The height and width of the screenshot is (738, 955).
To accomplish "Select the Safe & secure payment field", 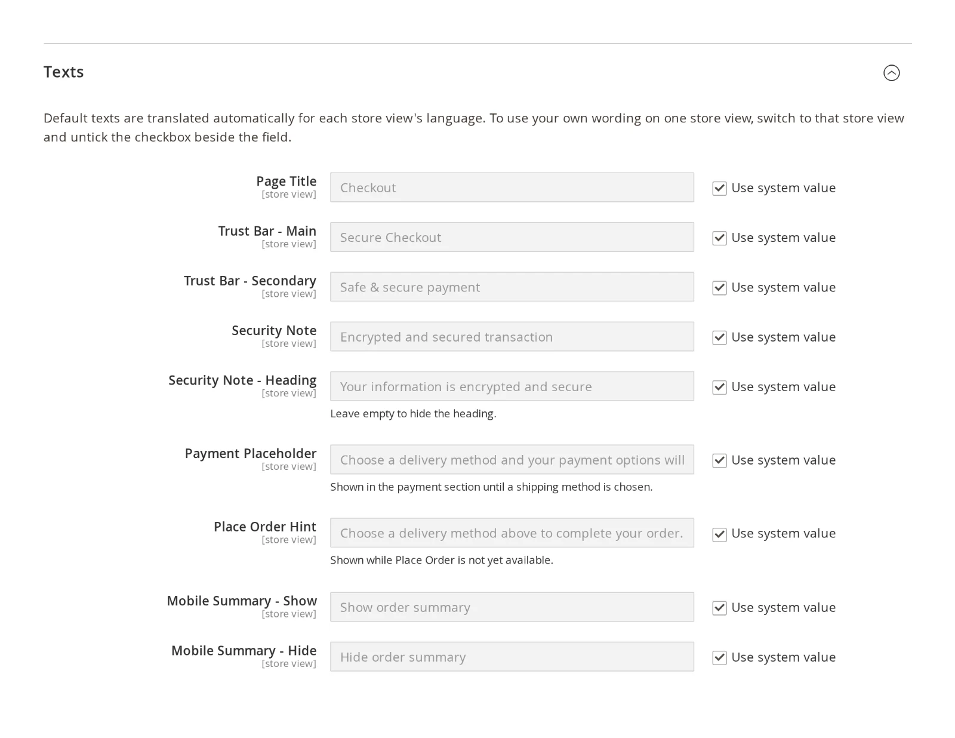I will 512,287.
